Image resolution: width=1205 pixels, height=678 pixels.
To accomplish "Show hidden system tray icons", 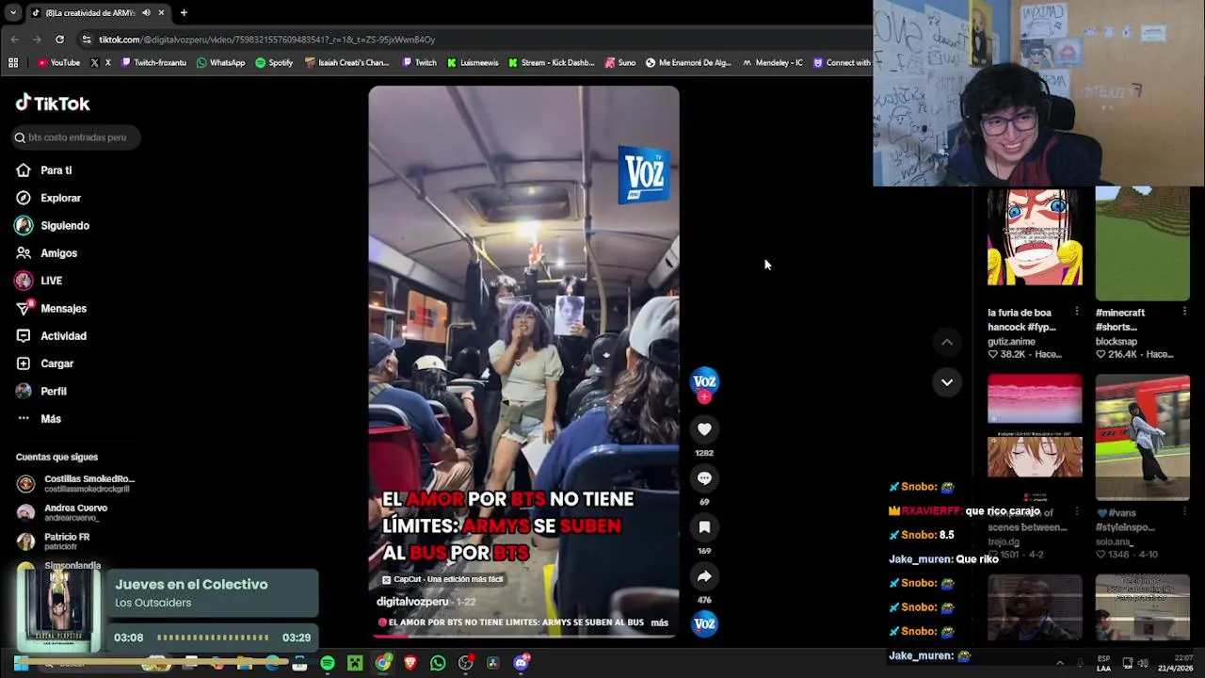I will (1059, 664).
